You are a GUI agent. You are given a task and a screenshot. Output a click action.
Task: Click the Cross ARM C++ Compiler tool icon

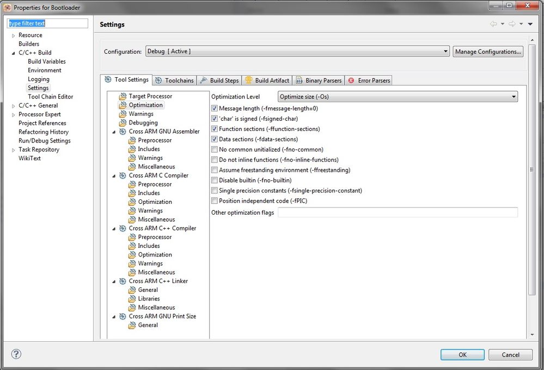123,228
